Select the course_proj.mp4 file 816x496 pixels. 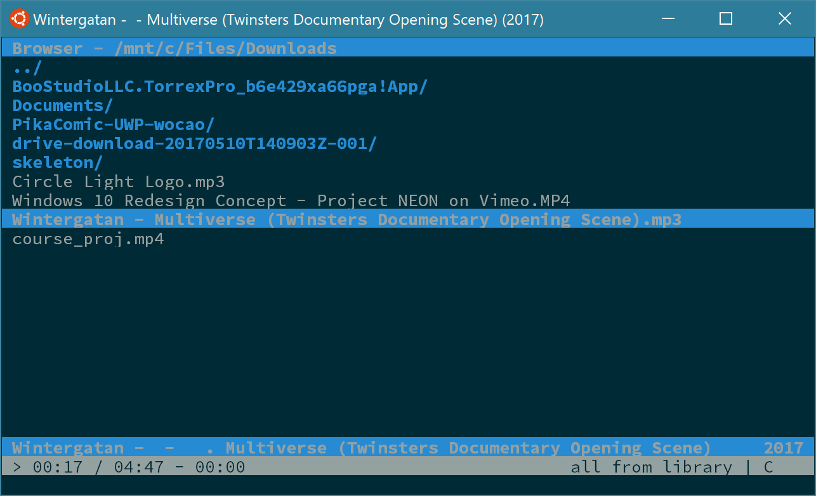pyautogui.click(x=88, y=239)
